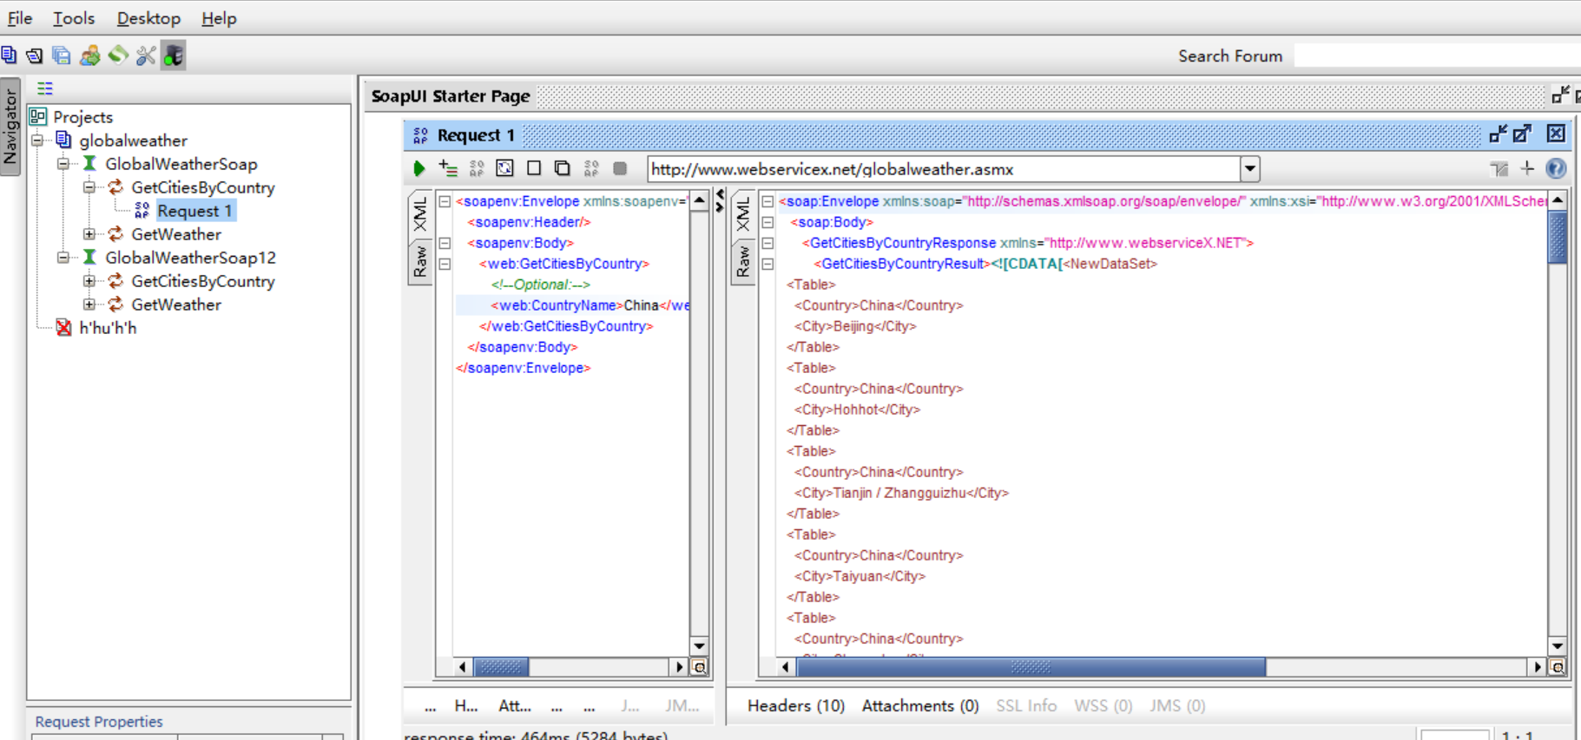Click the empty square request toolbar icon
The width and height of the screenshot is (1581, 740).
pos(534,168)
